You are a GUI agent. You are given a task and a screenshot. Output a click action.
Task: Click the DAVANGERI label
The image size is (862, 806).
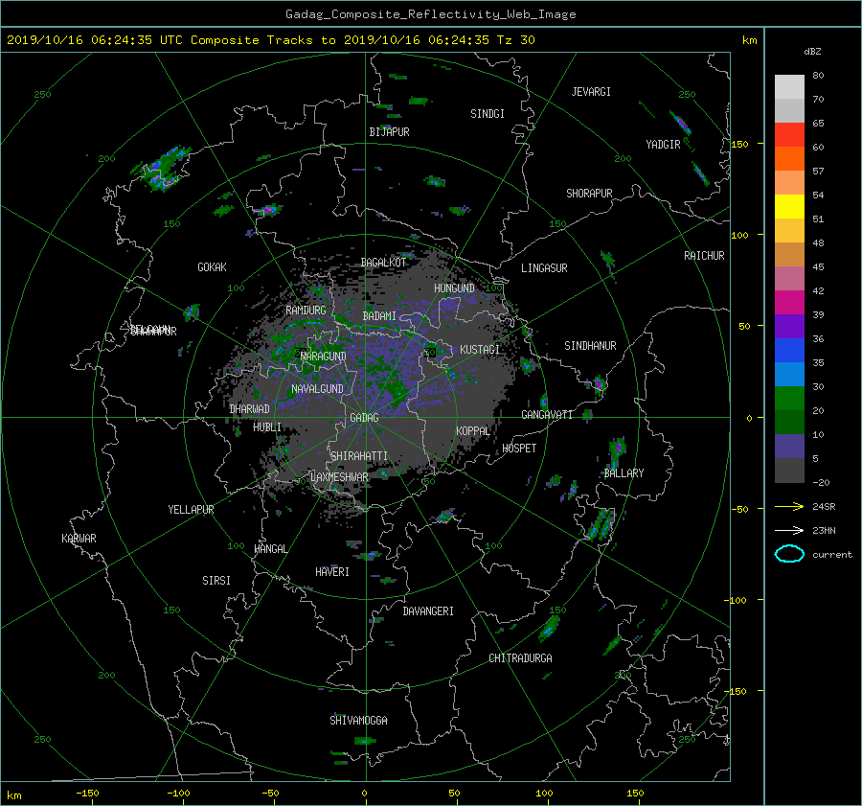coord(428,611)
